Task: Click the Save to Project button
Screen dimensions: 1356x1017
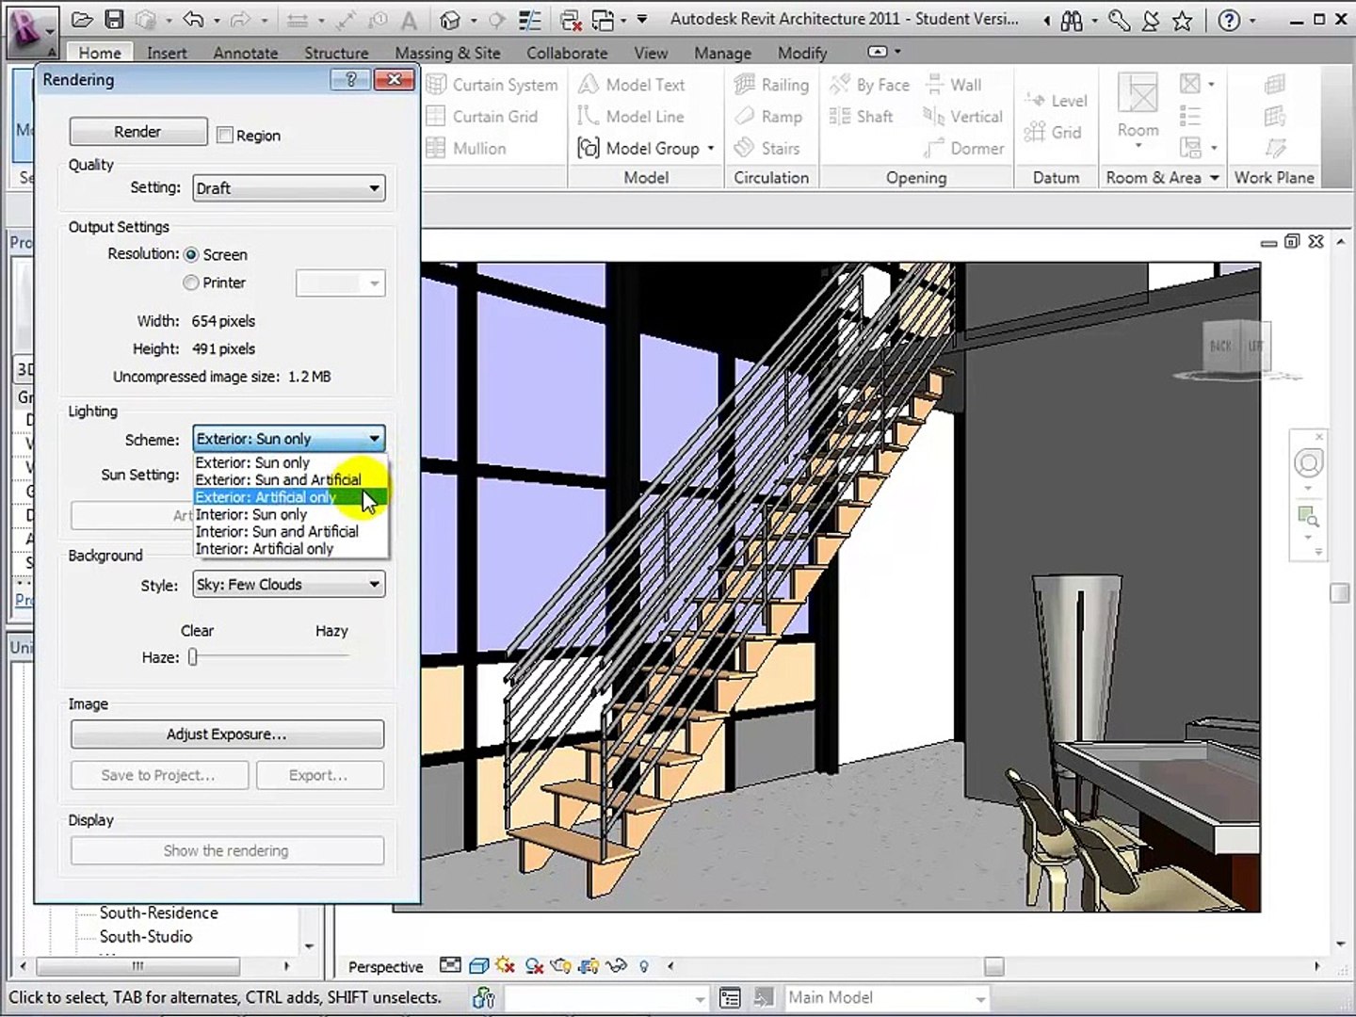Action: 159,776
